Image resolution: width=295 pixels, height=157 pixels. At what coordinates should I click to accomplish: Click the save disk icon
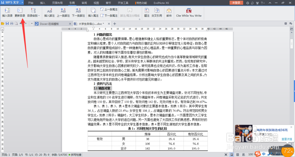coord(7,24)
